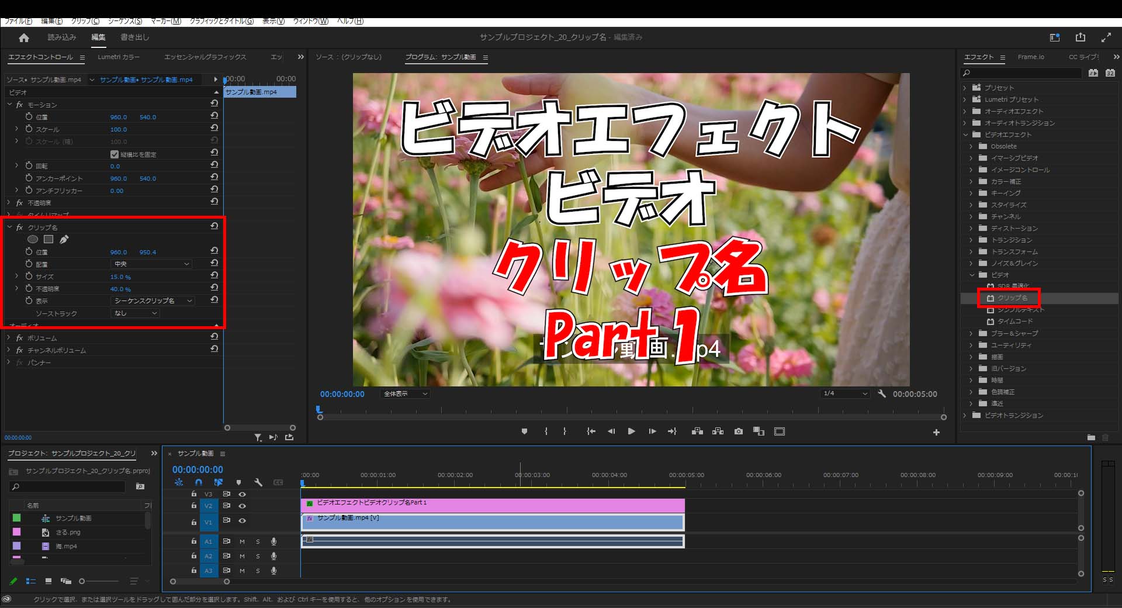Open the quick export share icon
The image size is (1122, 608).
(x=1081, y=37)
